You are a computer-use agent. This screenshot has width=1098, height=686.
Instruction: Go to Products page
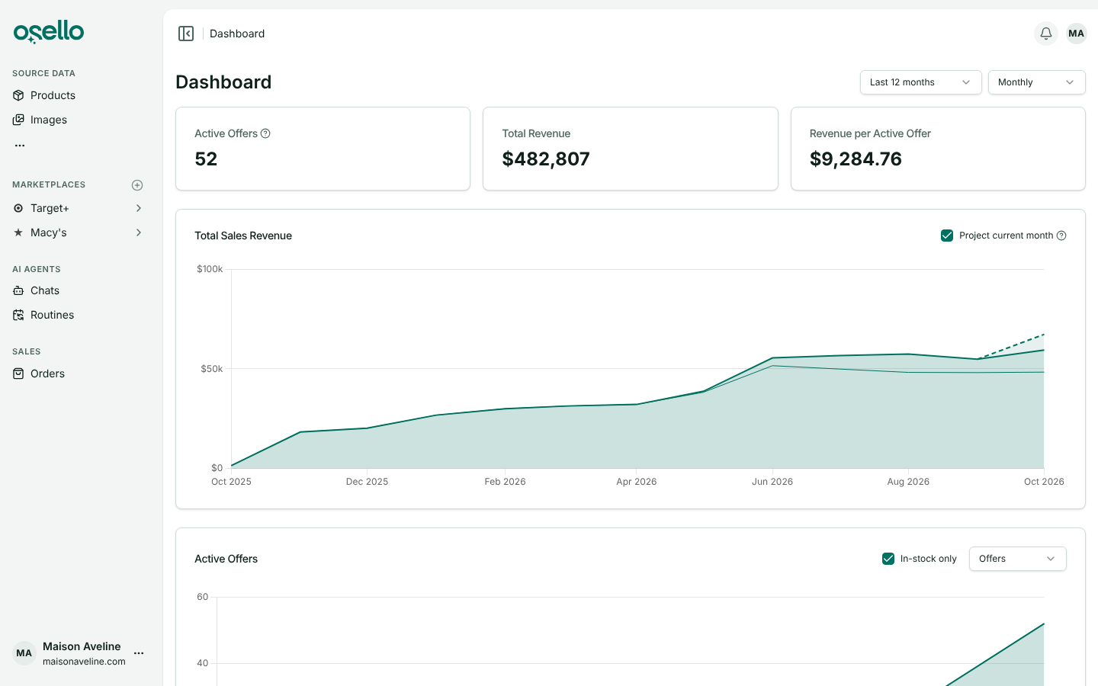(53, 95)
